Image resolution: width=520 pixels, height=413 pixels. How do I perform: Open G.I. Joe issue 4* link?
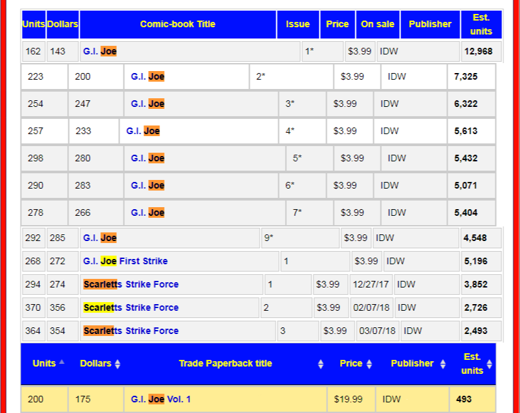coord(143,131)
